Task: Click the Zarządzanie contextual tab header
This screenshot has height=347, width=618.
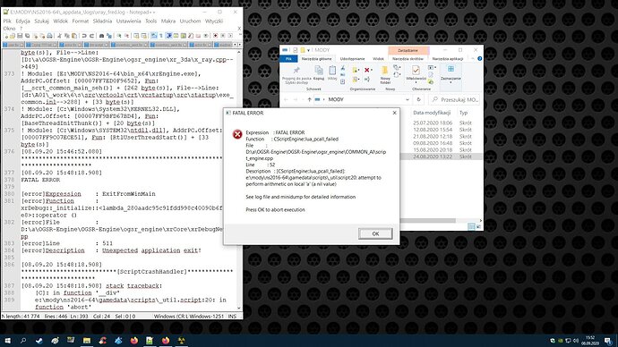Action: click(x=408, y=50)
